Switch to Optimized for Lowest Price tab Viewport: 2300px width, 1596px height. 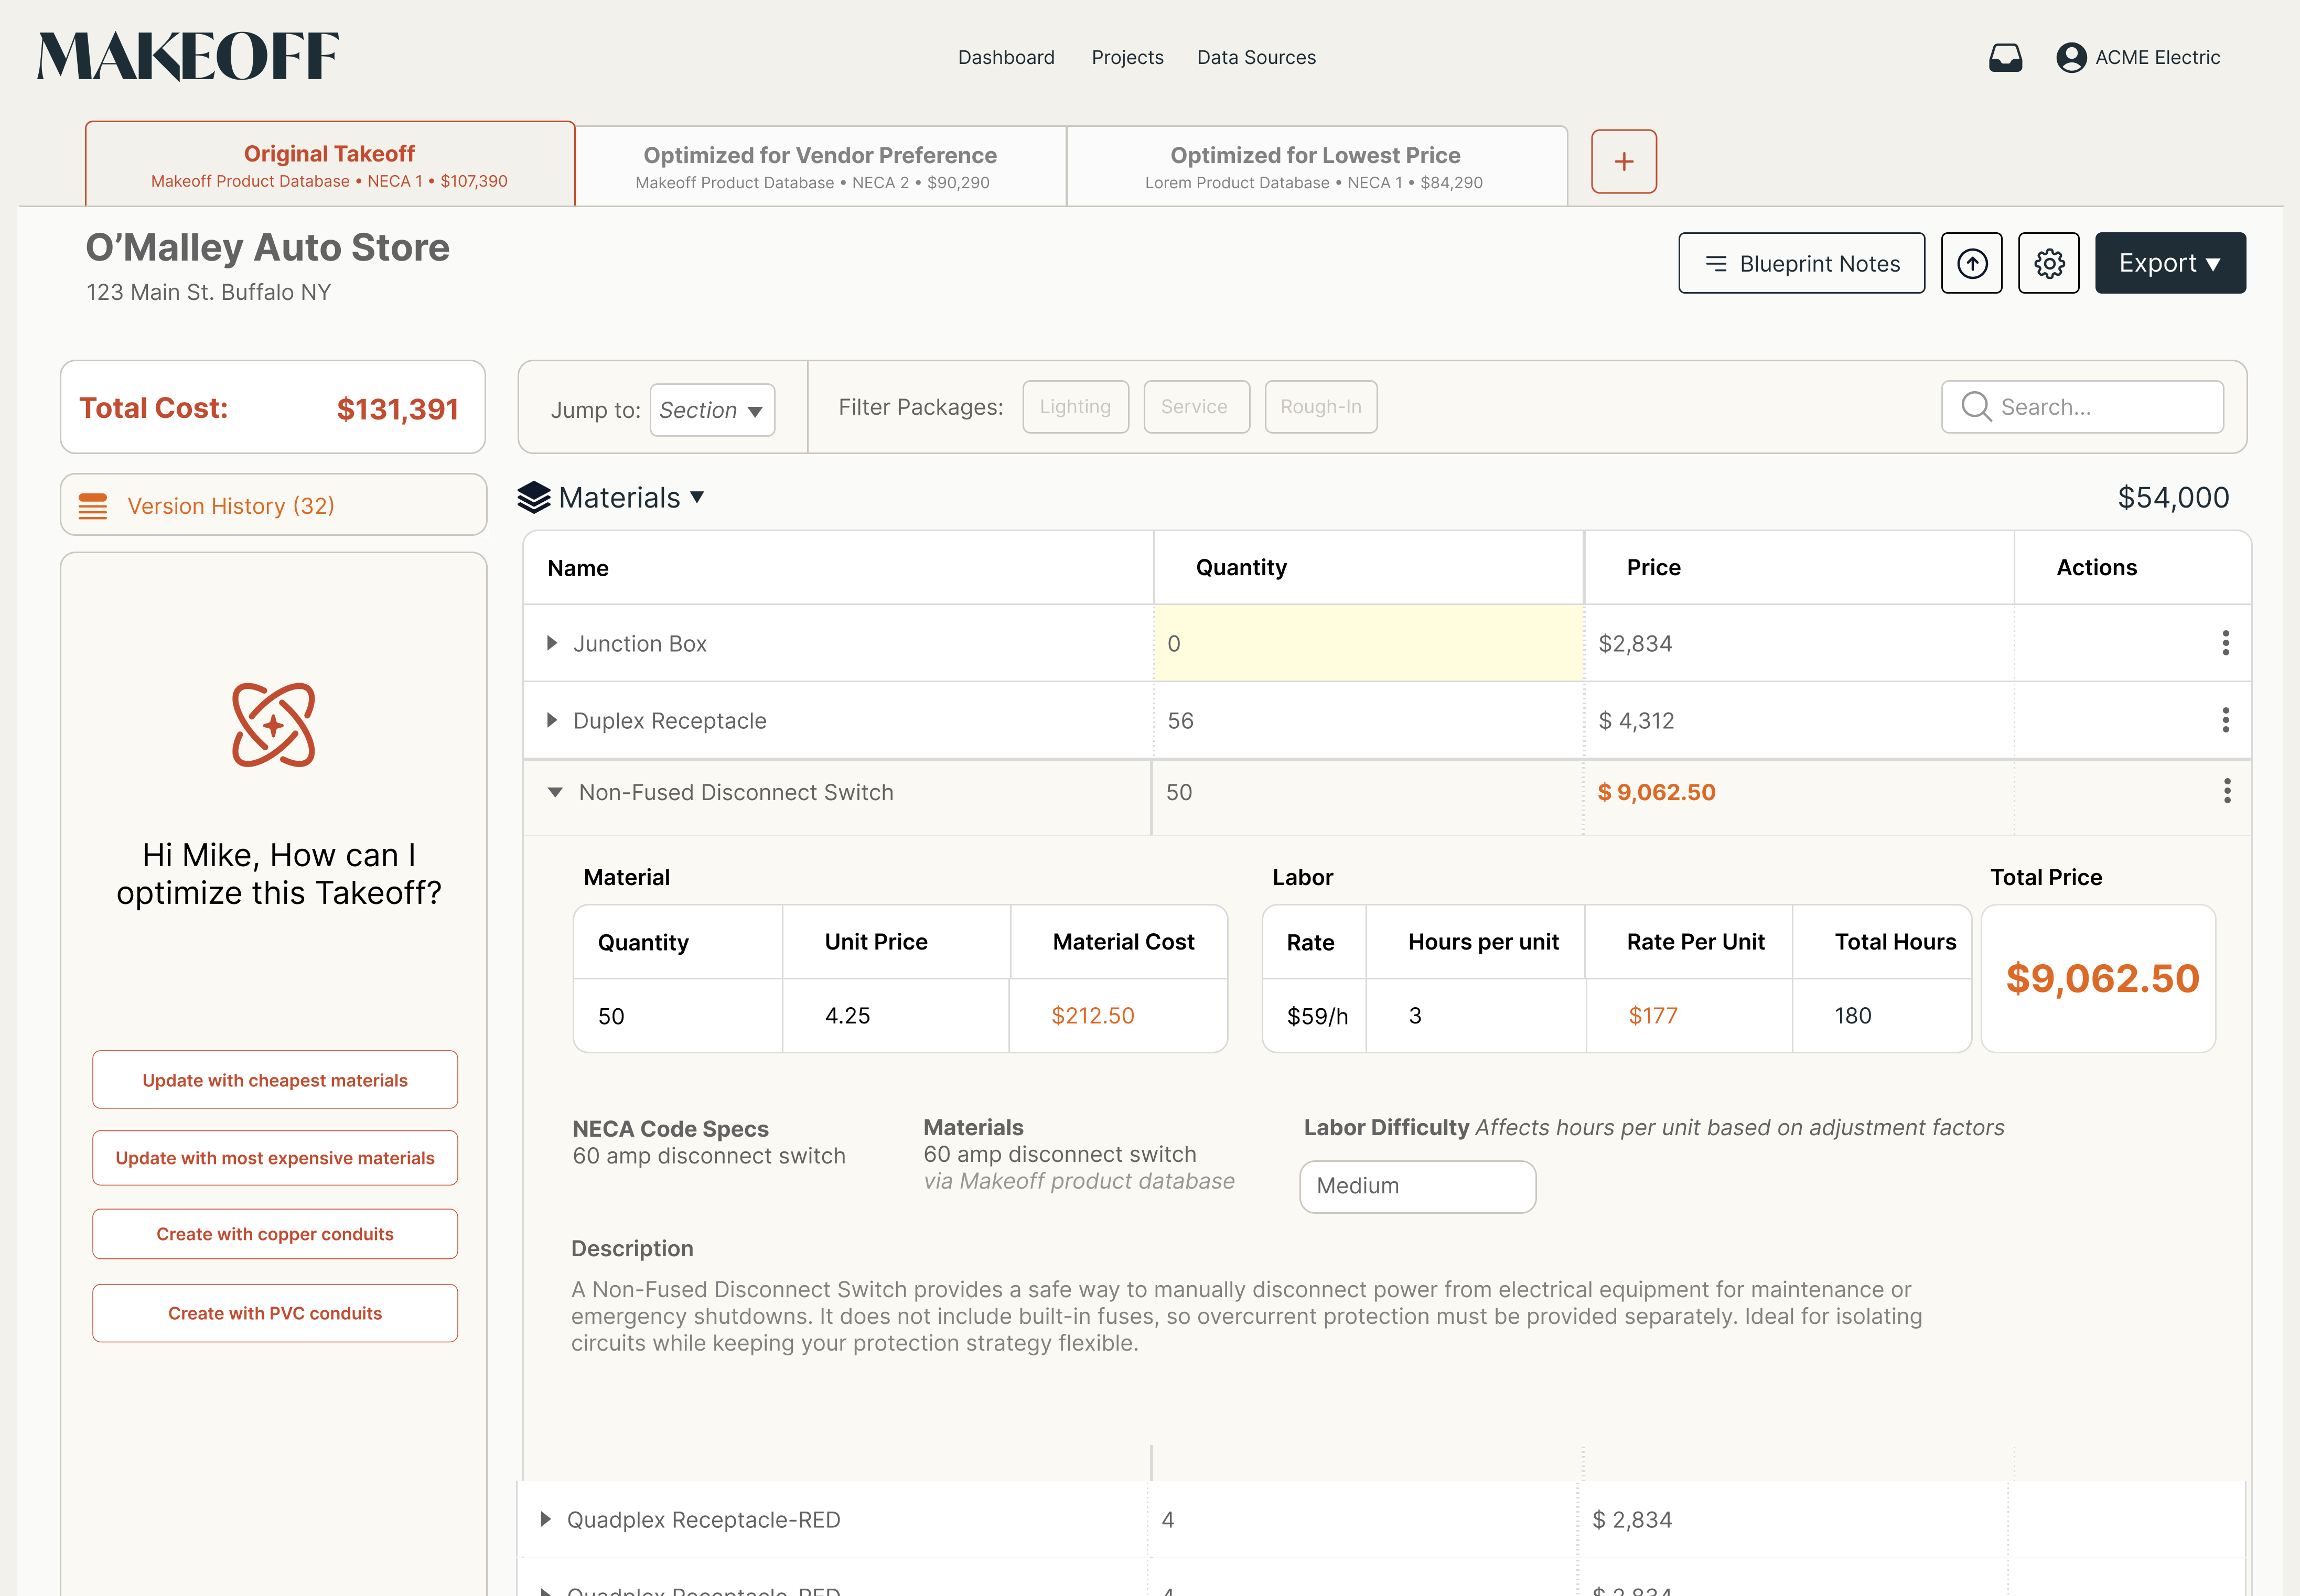(x=1316, y=167)
